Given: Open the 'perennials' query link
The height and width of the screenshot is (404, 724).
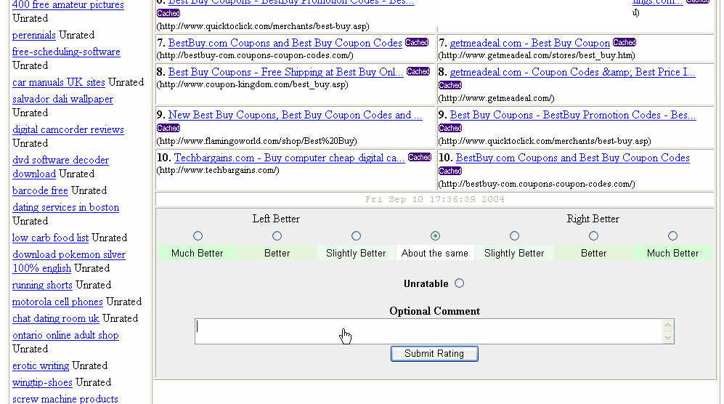Looking at the screenshot, I should click(x=33, y=35).
